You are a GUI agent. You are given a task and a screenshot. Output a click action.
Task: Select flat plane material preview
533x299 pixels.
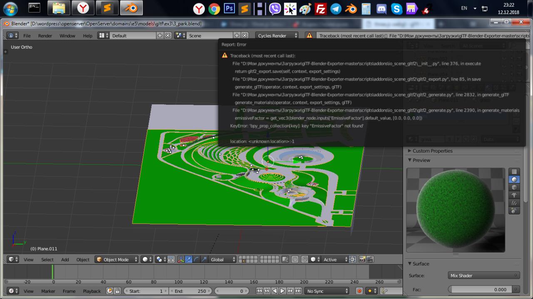[x=514, y=172]
